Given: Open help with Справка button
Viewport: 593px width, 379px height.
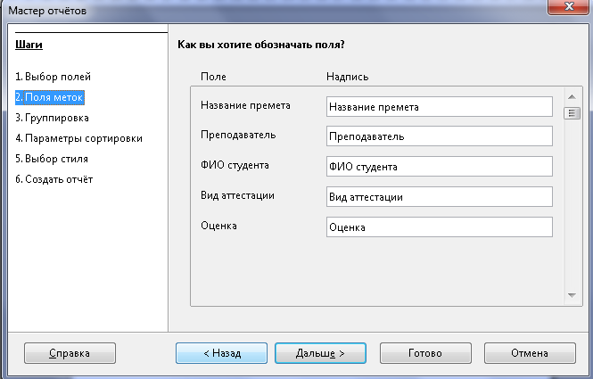Looking at the screenshot, I should click(x=70, y=353).
